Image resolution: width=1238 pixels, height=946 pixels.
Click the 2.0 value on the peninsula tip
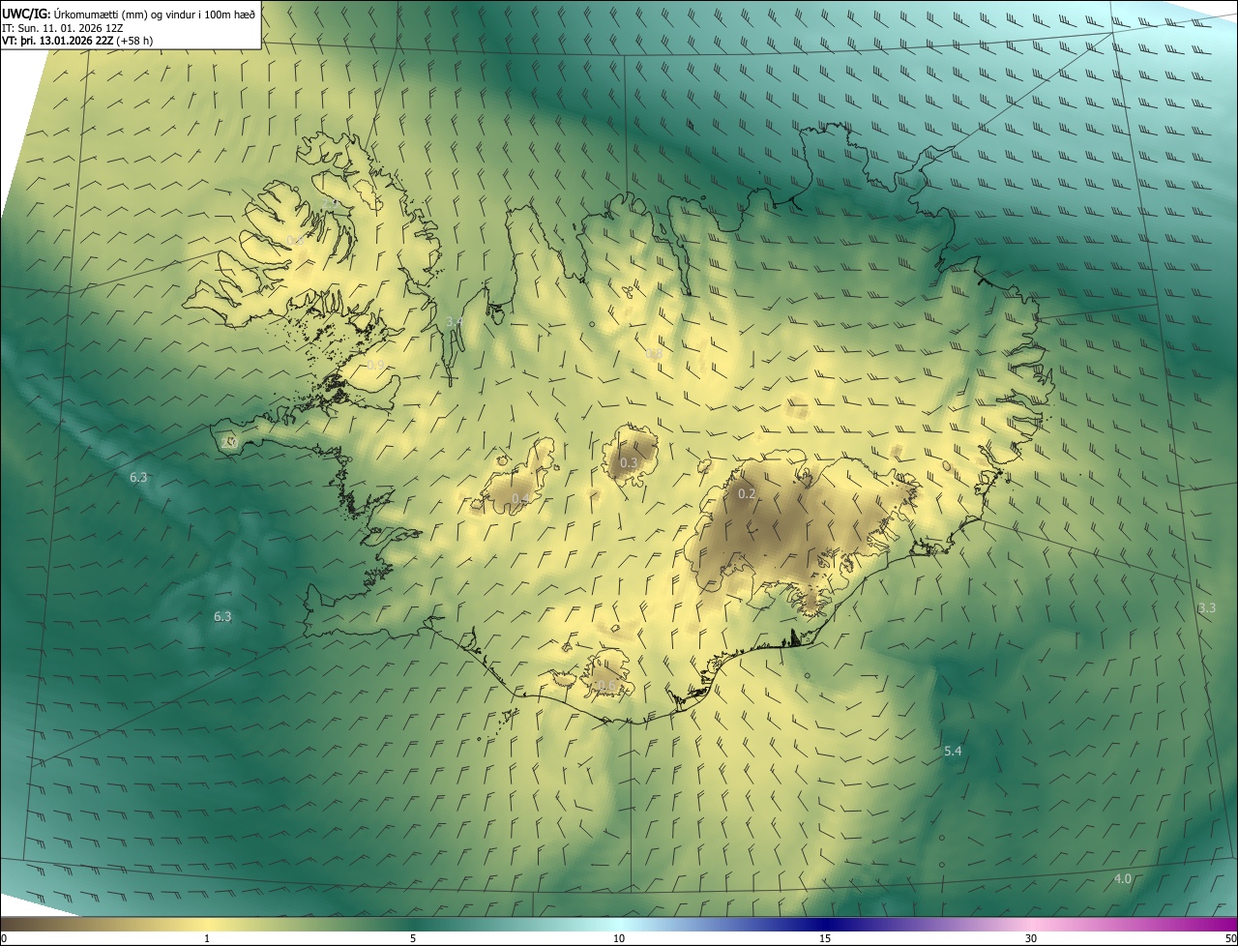pyautogui.click(x=230, y=442)
